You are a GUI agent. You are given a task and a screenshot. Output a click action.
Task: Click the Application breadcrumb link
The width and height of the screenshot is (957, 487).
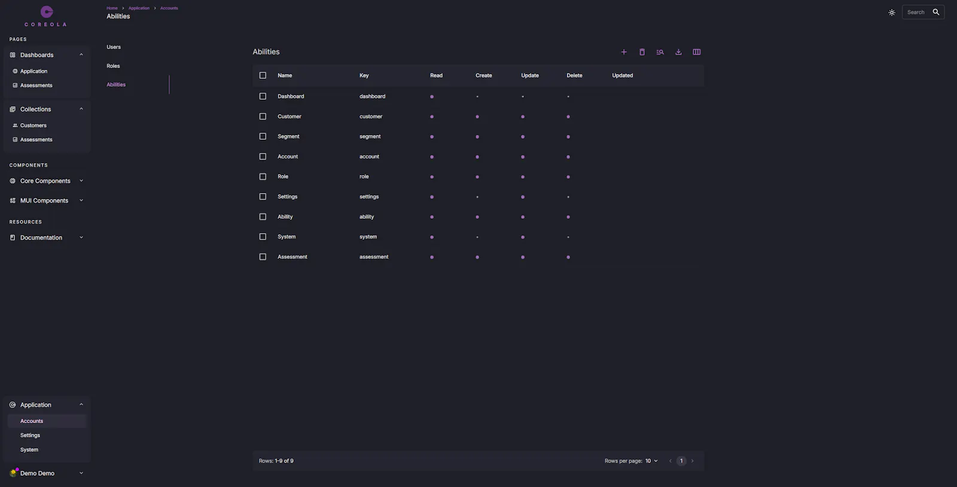click(x=139, y=8)
